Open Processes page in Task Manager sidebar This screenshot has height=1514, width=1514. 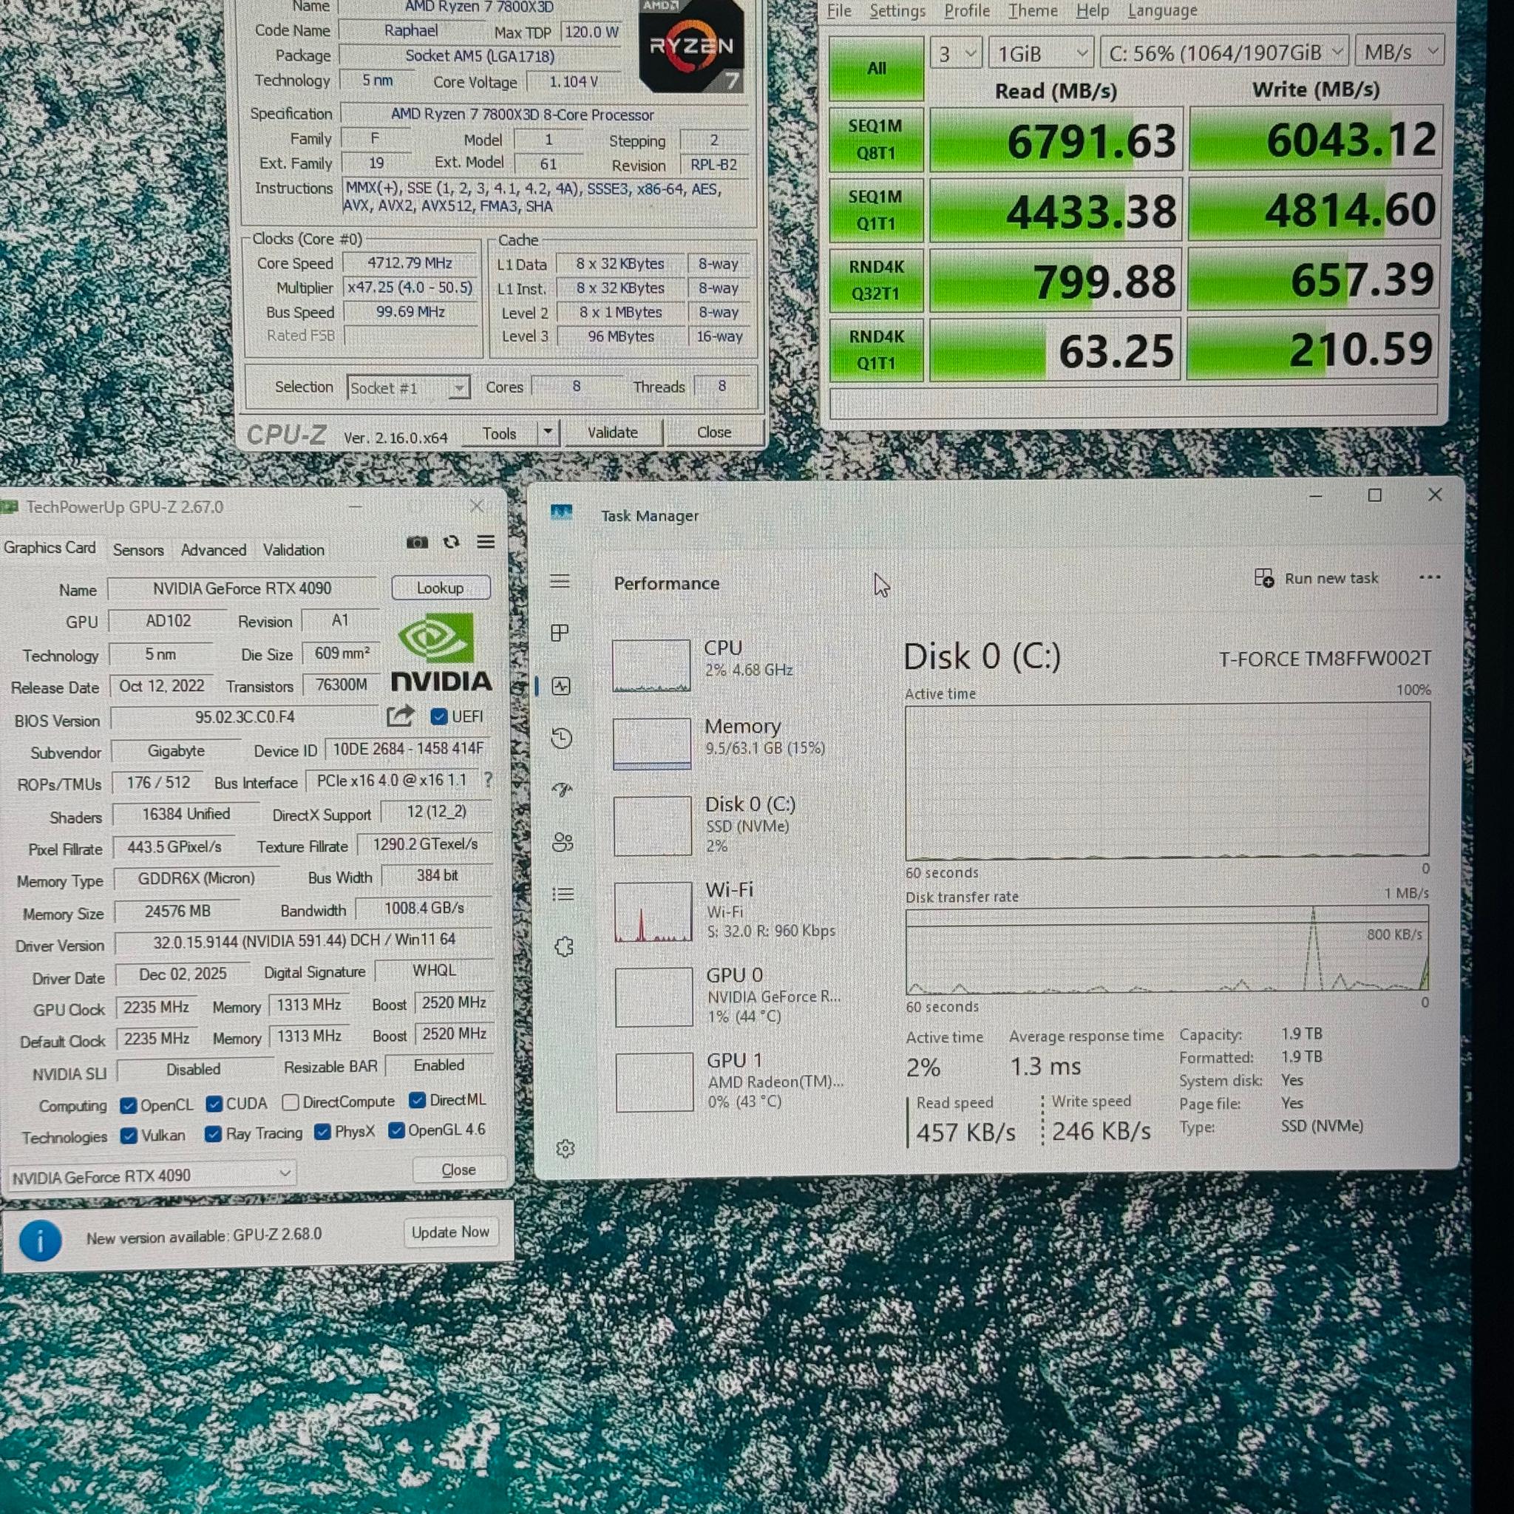tap(560, 632)
